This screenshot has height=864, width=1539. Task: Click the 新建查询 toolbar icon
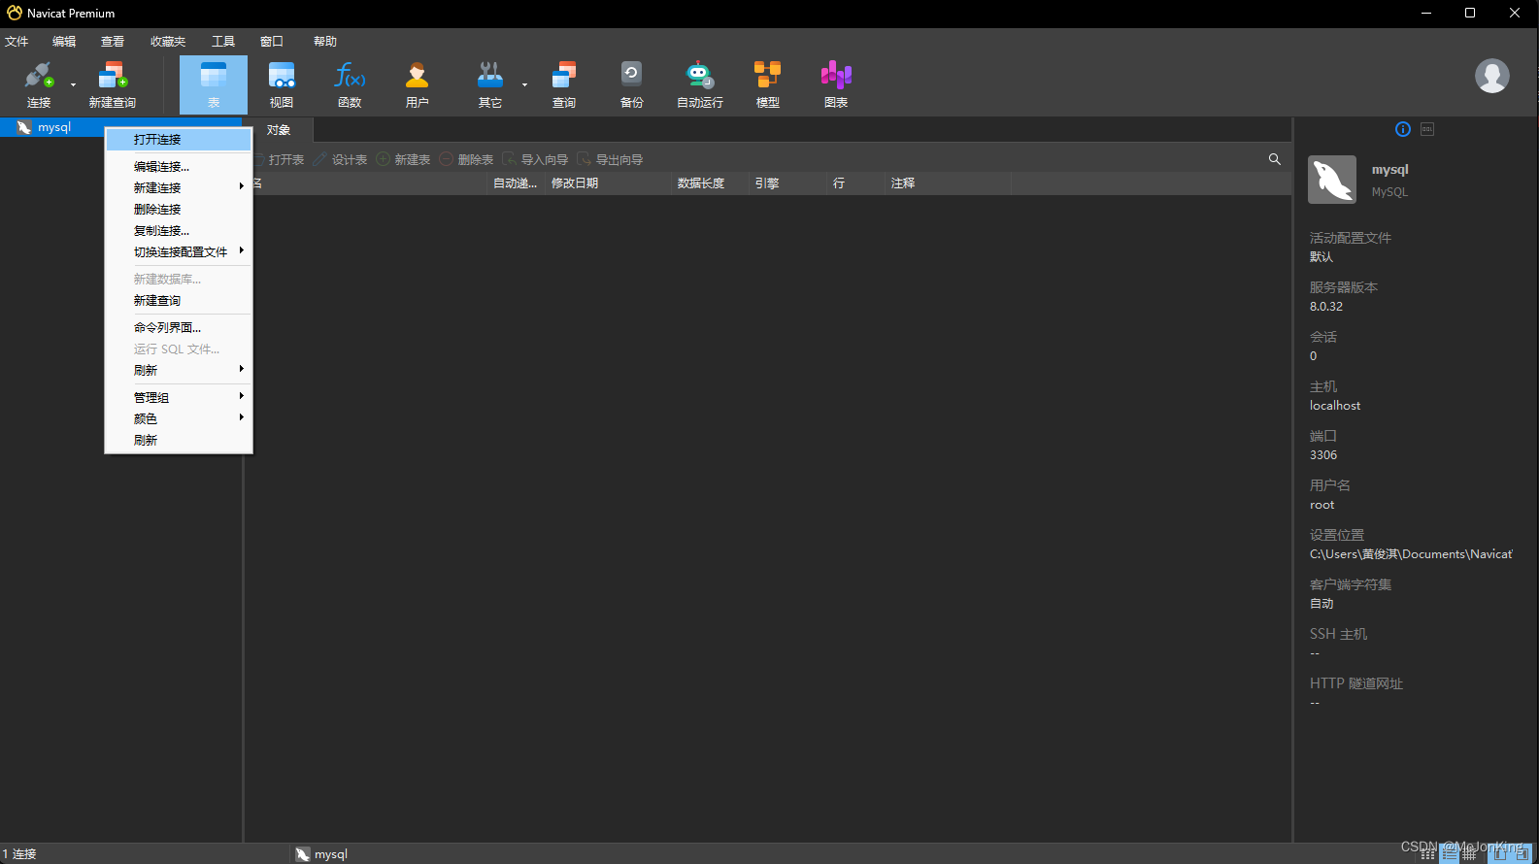[113, 84]
